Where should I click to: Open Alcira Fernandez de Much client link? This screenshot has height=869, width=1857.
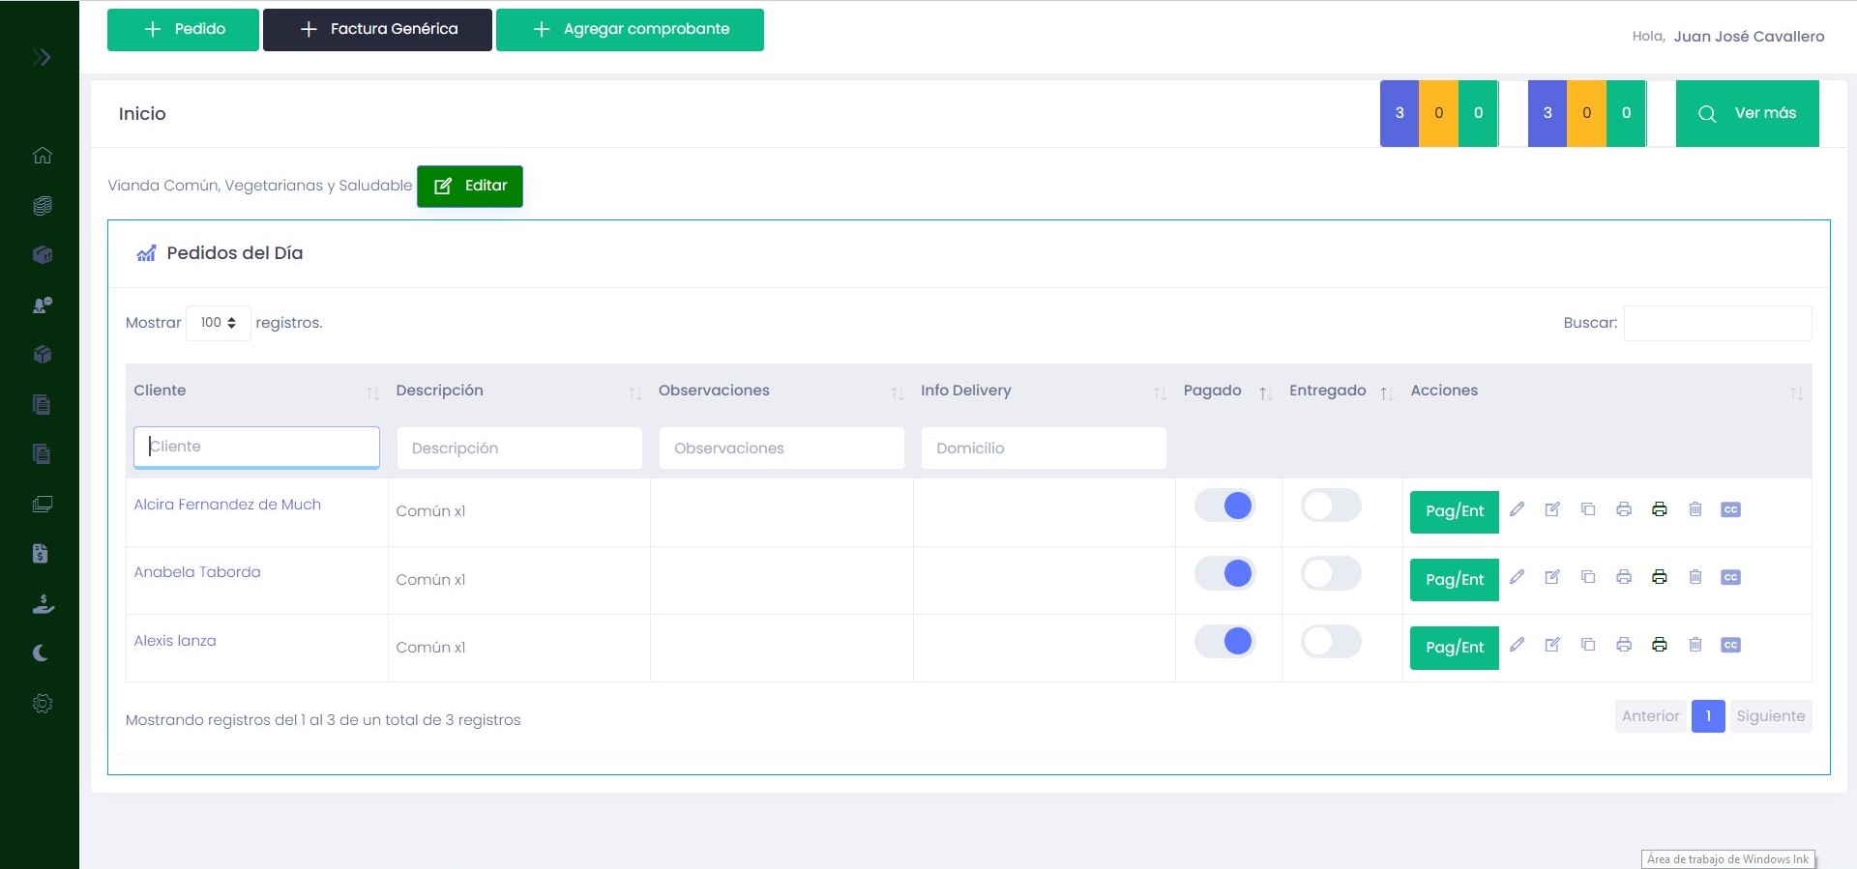[x=227, y=505]
